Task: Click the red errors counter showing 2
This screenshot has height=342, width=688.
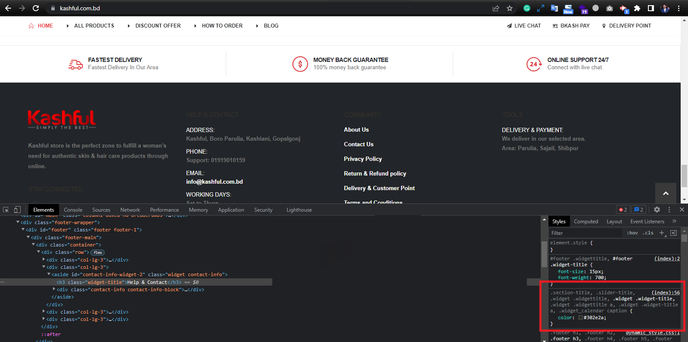Action: [623, 210]
